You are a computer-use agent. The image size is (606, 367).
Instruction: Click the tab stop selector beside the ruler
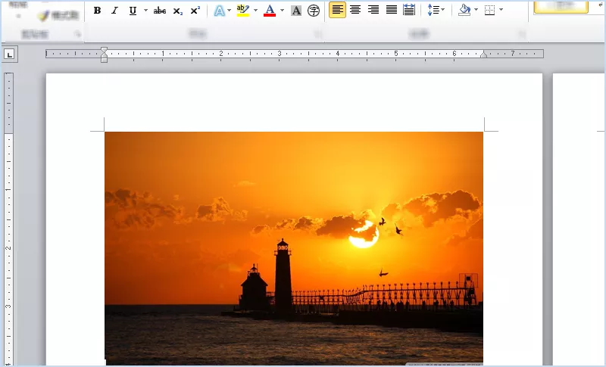point(10,54)
